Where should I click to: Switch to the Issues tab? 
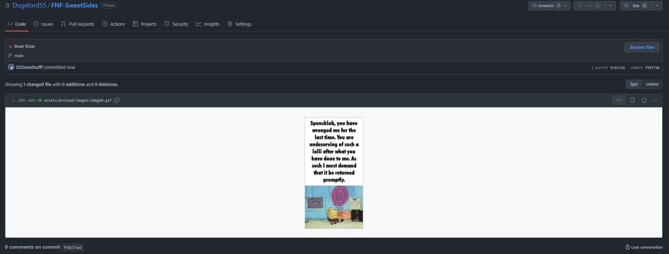tap(43, 24)
